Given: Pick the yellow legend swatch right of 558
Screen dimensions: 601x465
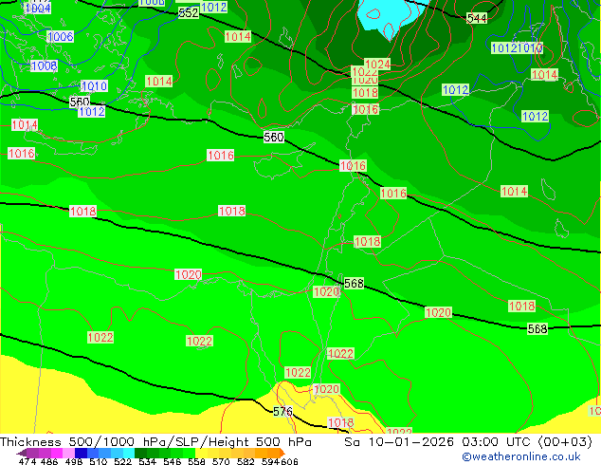Looking at the screenshot, I should [x=201, y=453].
